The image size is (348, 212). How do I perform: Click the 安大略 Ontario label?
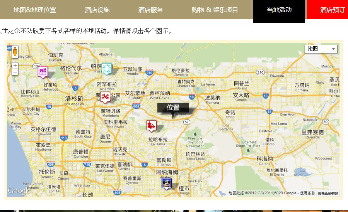tap(241, 97)
